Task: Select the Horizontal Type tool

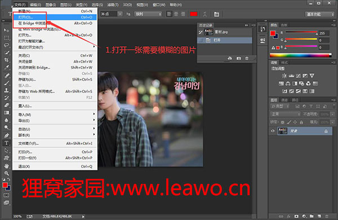Action: point(6,143)
